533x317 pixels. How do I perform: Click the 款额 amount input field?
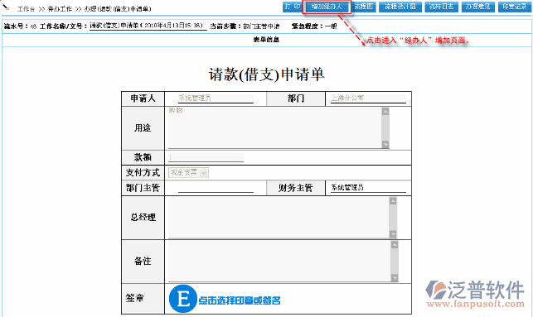206,157
